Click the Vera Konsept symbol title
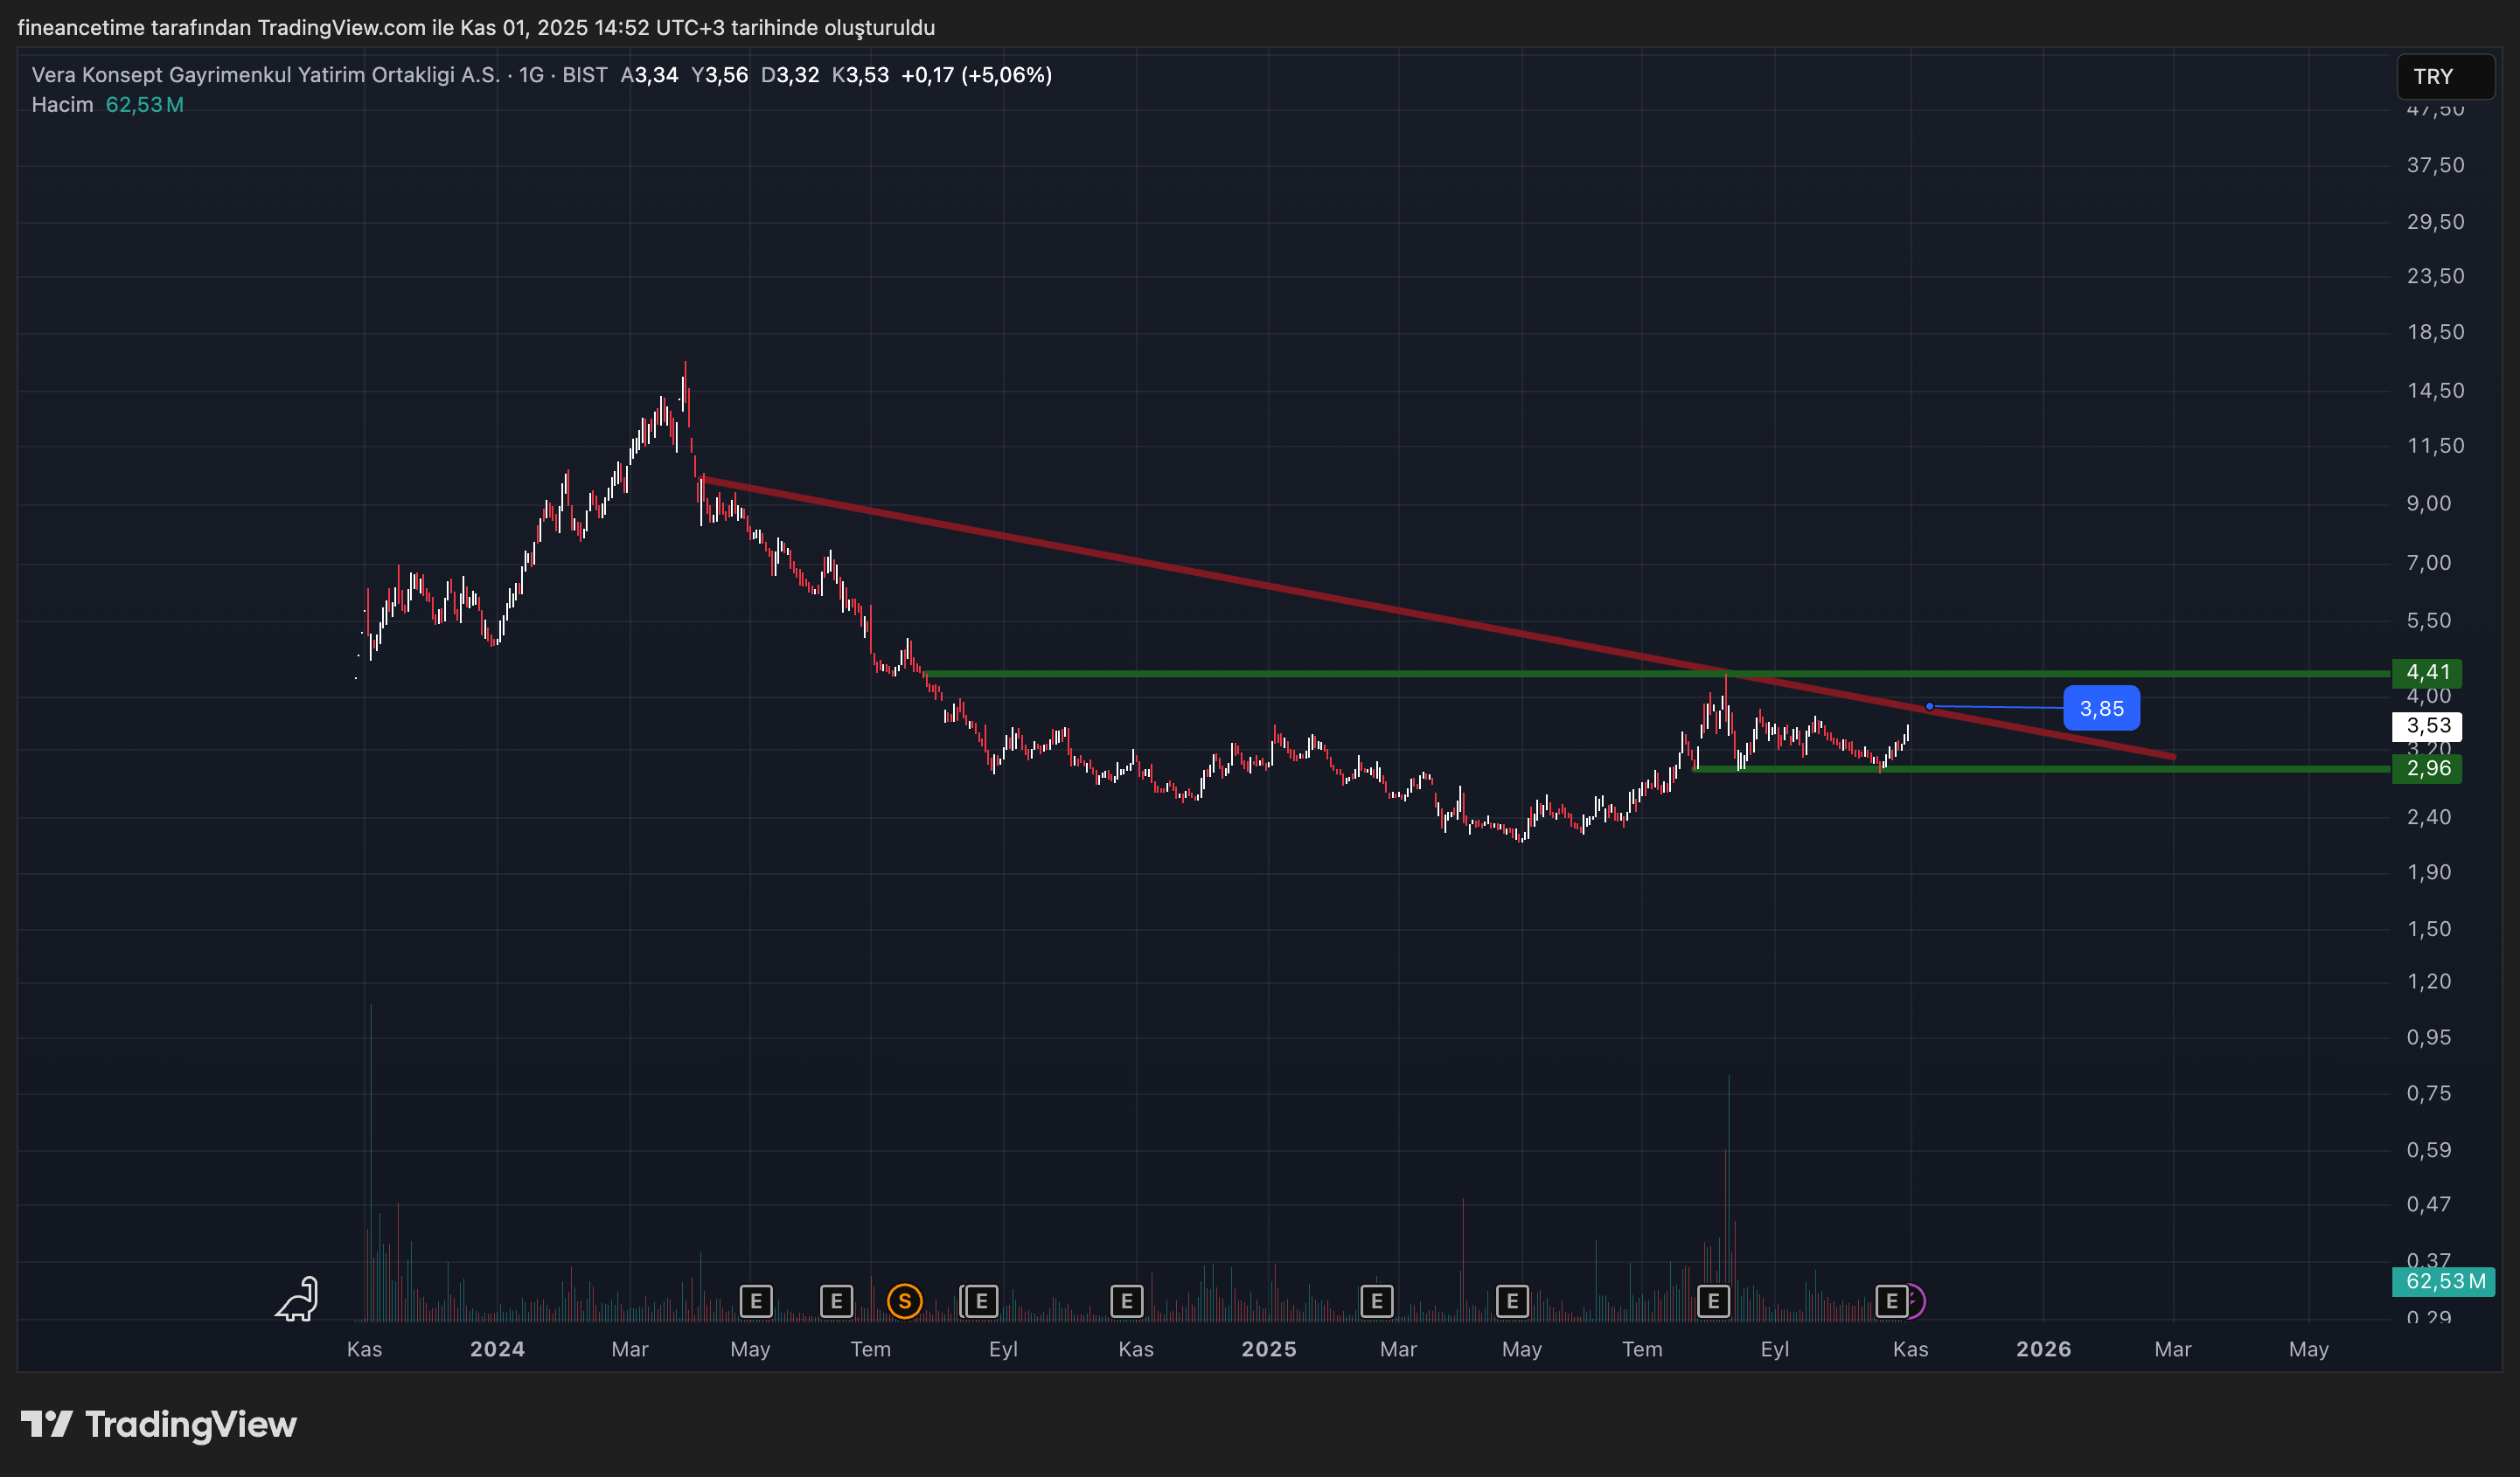The width and height of the screenshot is (2520, 1477). pos(265,75)
